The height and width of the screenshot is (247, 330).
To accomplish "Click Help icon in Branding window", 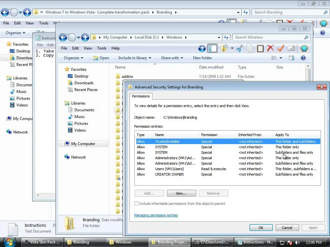I will pos(322,33).
